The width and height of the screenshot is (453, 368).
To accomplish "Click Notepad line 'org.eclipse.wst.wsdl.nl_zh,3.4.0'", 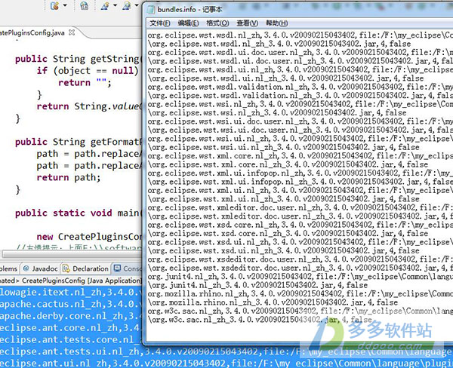I will point(300,35).
